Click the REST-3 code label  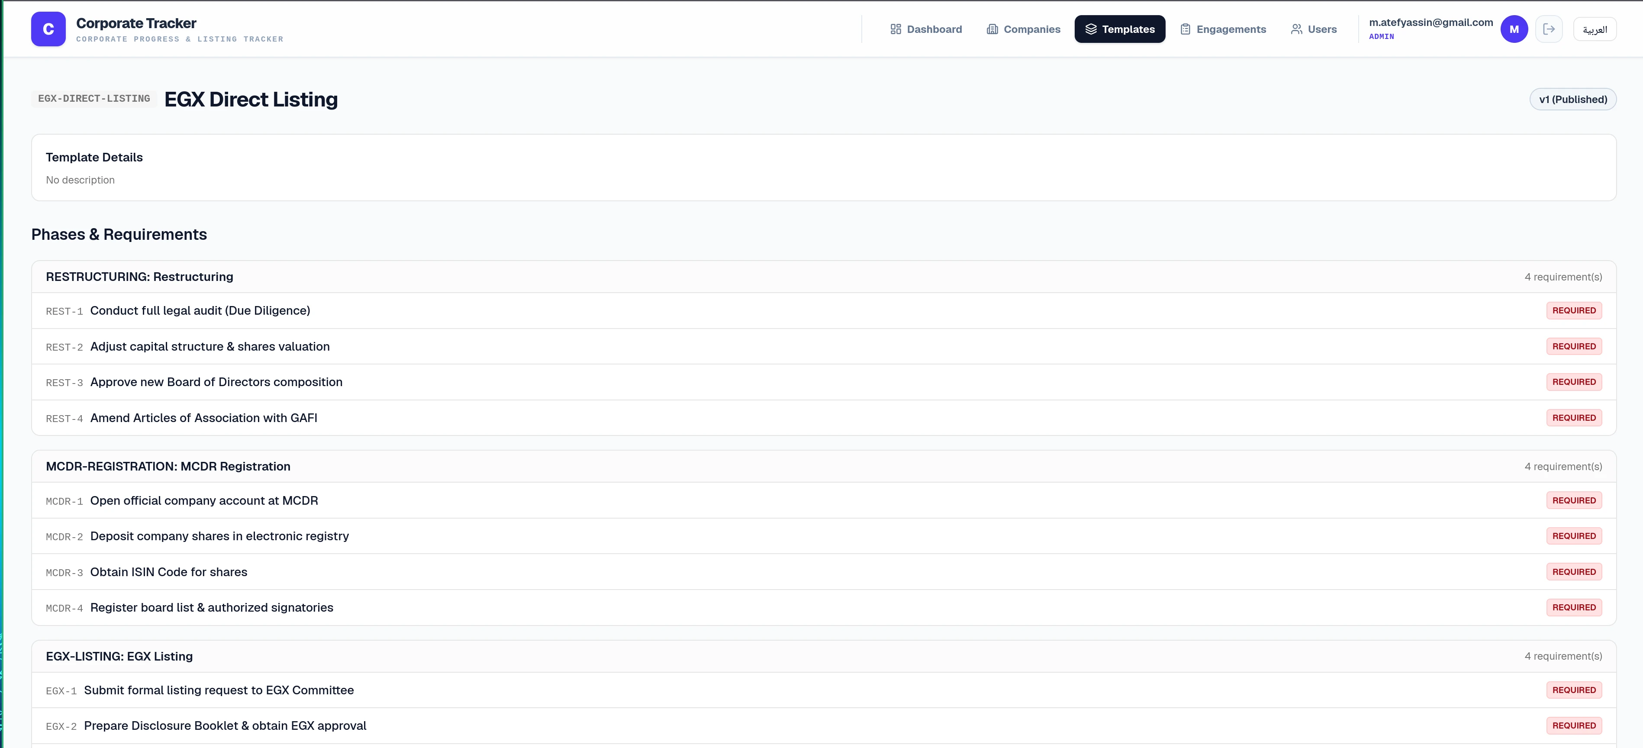[x=64, y=383]
